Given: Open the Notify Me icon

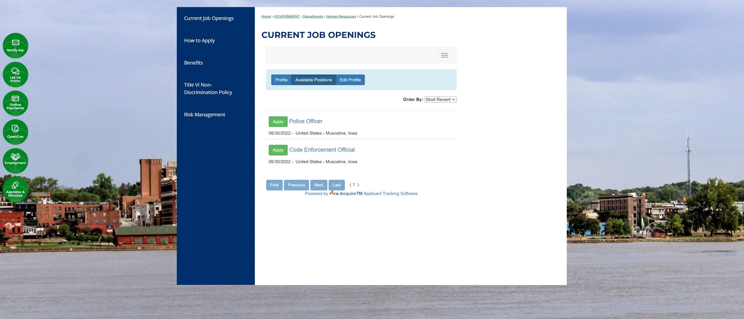Looking at the screenshot, I should pos(15,45).
